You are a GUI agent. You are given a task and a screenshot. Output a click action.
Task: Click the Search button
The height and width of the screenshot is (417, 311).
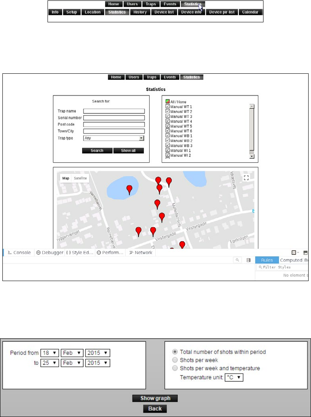click(x=97, y=151)
